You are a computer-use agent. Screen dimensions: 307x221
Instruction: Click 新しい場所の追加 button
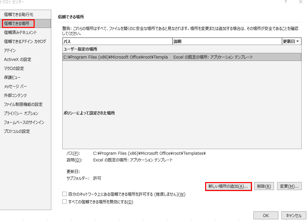click(x=228, y=186)
